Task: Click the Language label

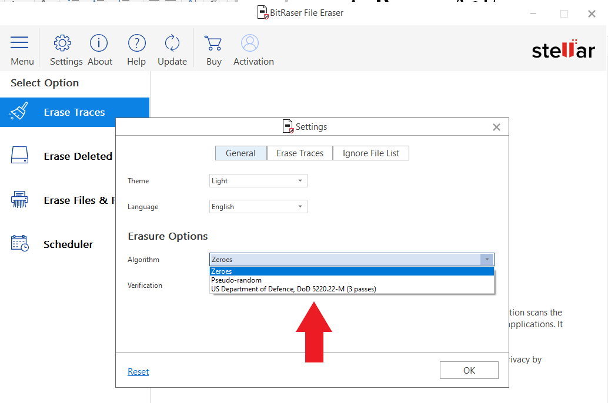Action: 143,207
